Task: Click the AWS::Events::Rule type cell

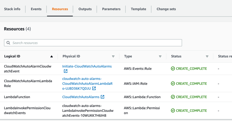Action: tap(138, 68)
